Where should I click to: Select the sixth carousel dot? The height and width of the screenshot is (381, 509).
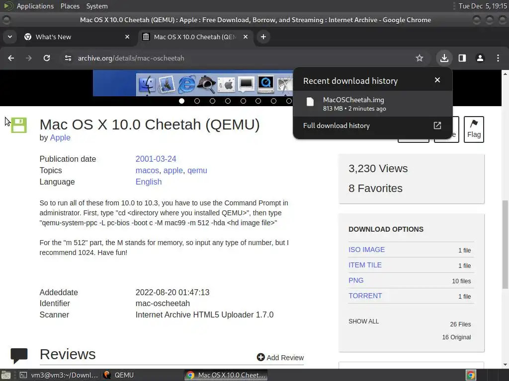point(258,101)
